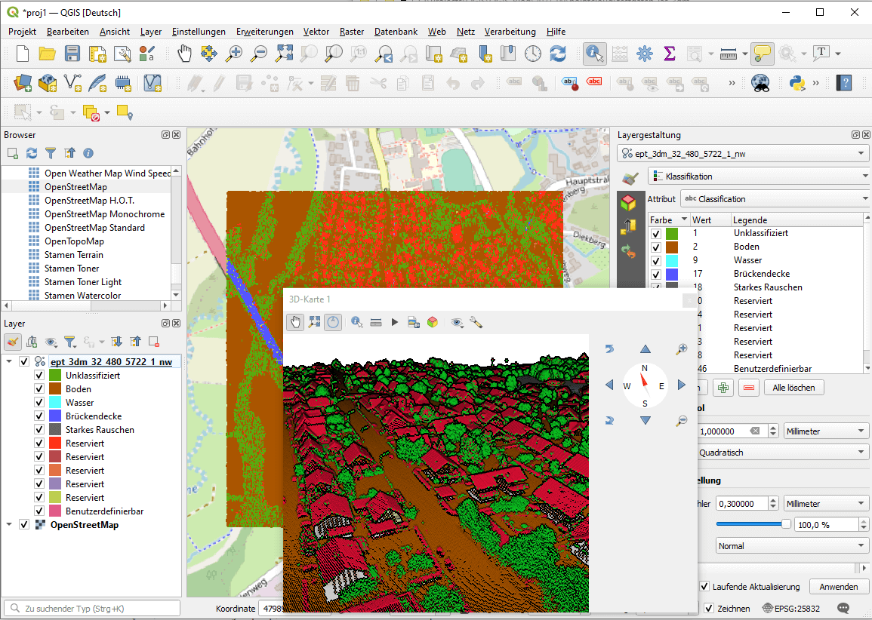Toggle the Laufende Aktualisierung checkbox
Viewport: 872px width, 620px height.
pyautogui.click(x=704, y=587)
